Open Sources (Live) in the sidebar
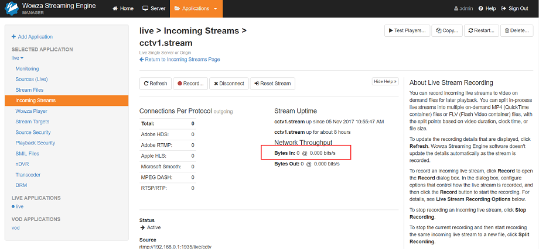 coord(32,79)
